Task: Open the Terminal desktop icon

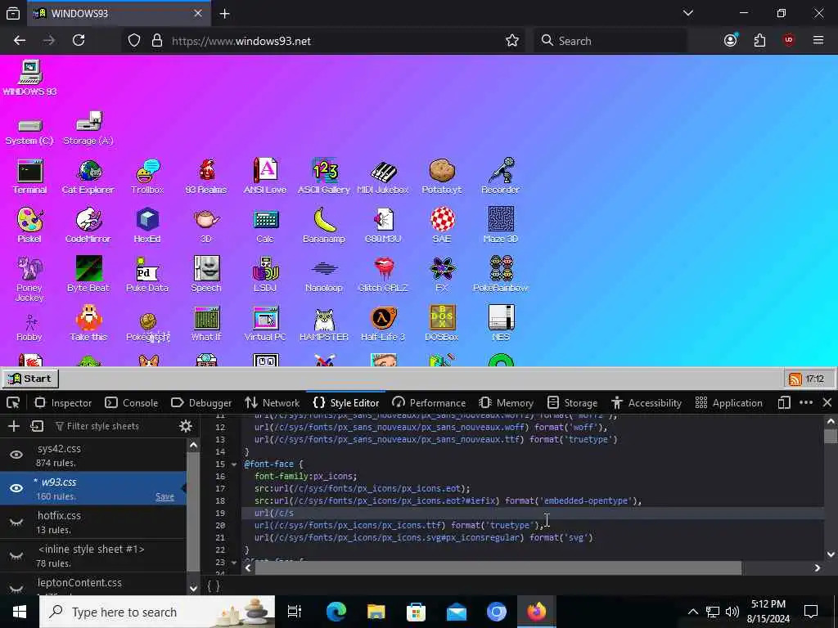Action: coord(30,177)
